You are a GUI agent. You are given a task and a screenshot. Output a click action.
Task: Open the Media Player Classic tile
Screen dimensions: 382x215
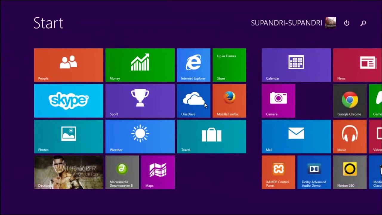point(375,172)
